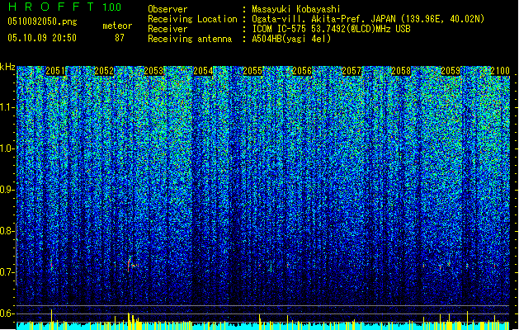Image resolution: width=519 pixels, height=330 pixels.
Task: Click the 2057 time marker
Action: 352,71
